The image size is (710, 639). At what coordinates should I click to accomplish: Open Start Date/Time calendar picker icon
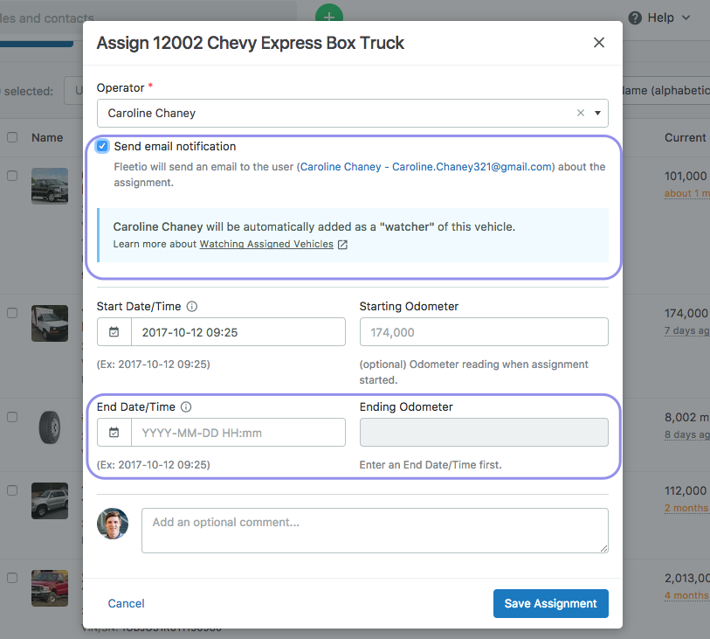click(114, 332)
